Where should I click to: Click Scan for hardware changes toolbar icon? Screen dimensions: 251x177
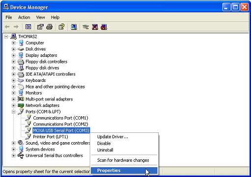74,26
